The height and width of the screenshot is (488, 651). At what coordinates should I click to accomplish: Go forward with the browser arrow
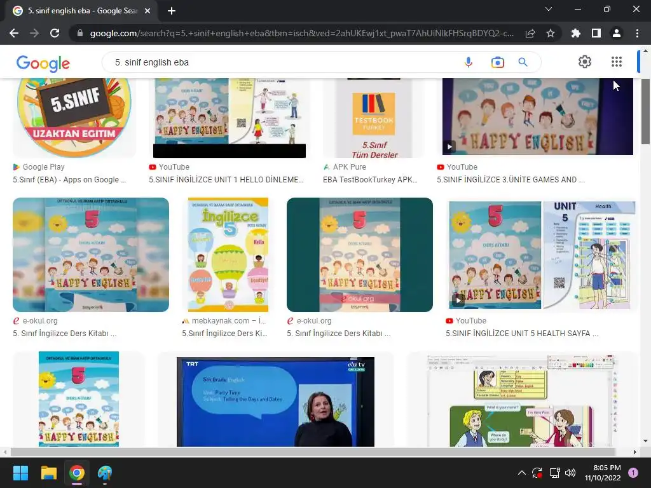pyautogui.click(x=34, y=33)
